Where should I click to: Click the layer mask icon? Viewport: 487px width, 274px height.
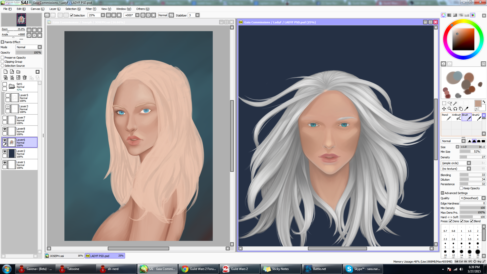tap(38, 72)
